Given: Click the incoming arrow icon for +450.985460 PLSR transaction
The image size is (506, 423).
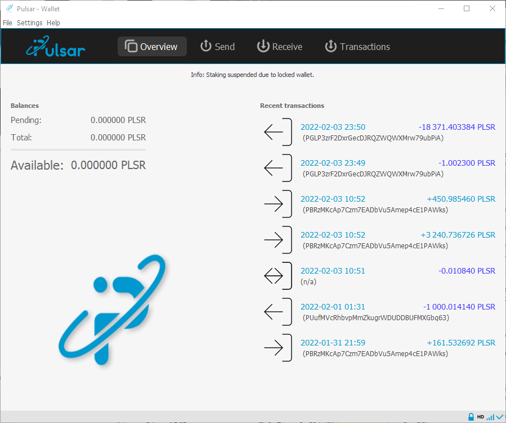Looking at the screenshot, I should [278, 204].
